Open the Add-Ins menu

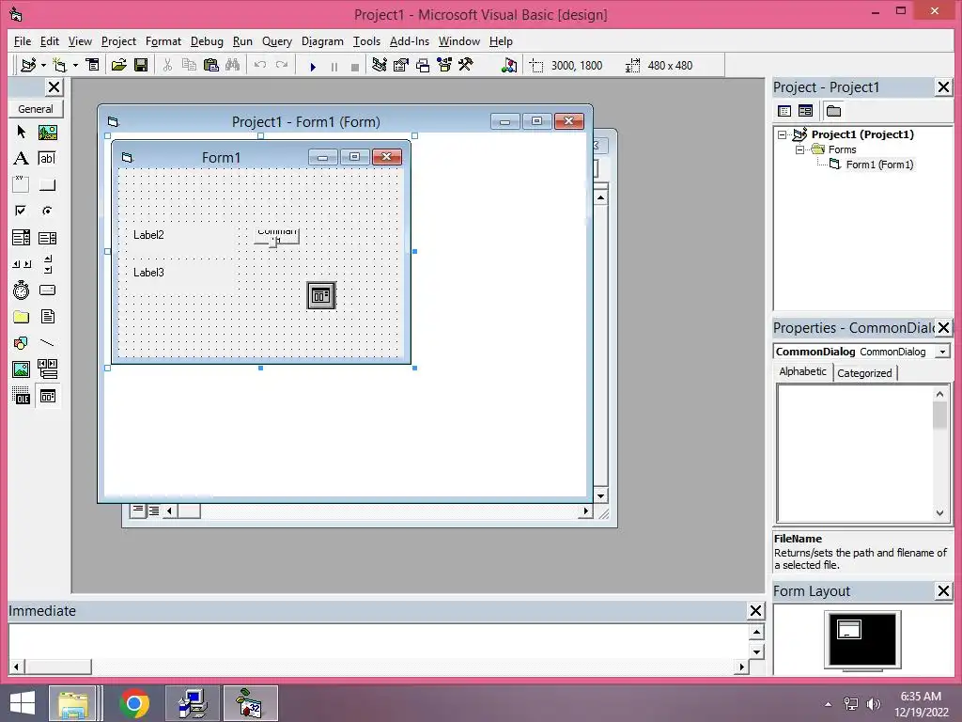[x=410, y=41]
